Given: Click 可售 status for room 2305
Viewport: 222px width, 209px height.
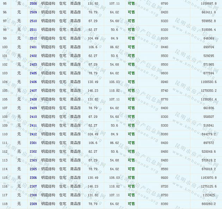Looking at the screenshot, I should pyautogui.click(x=131, y=169).
